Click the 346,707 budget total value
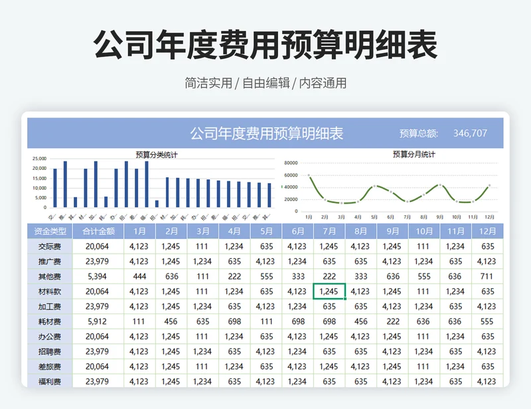 pos(470,133)
